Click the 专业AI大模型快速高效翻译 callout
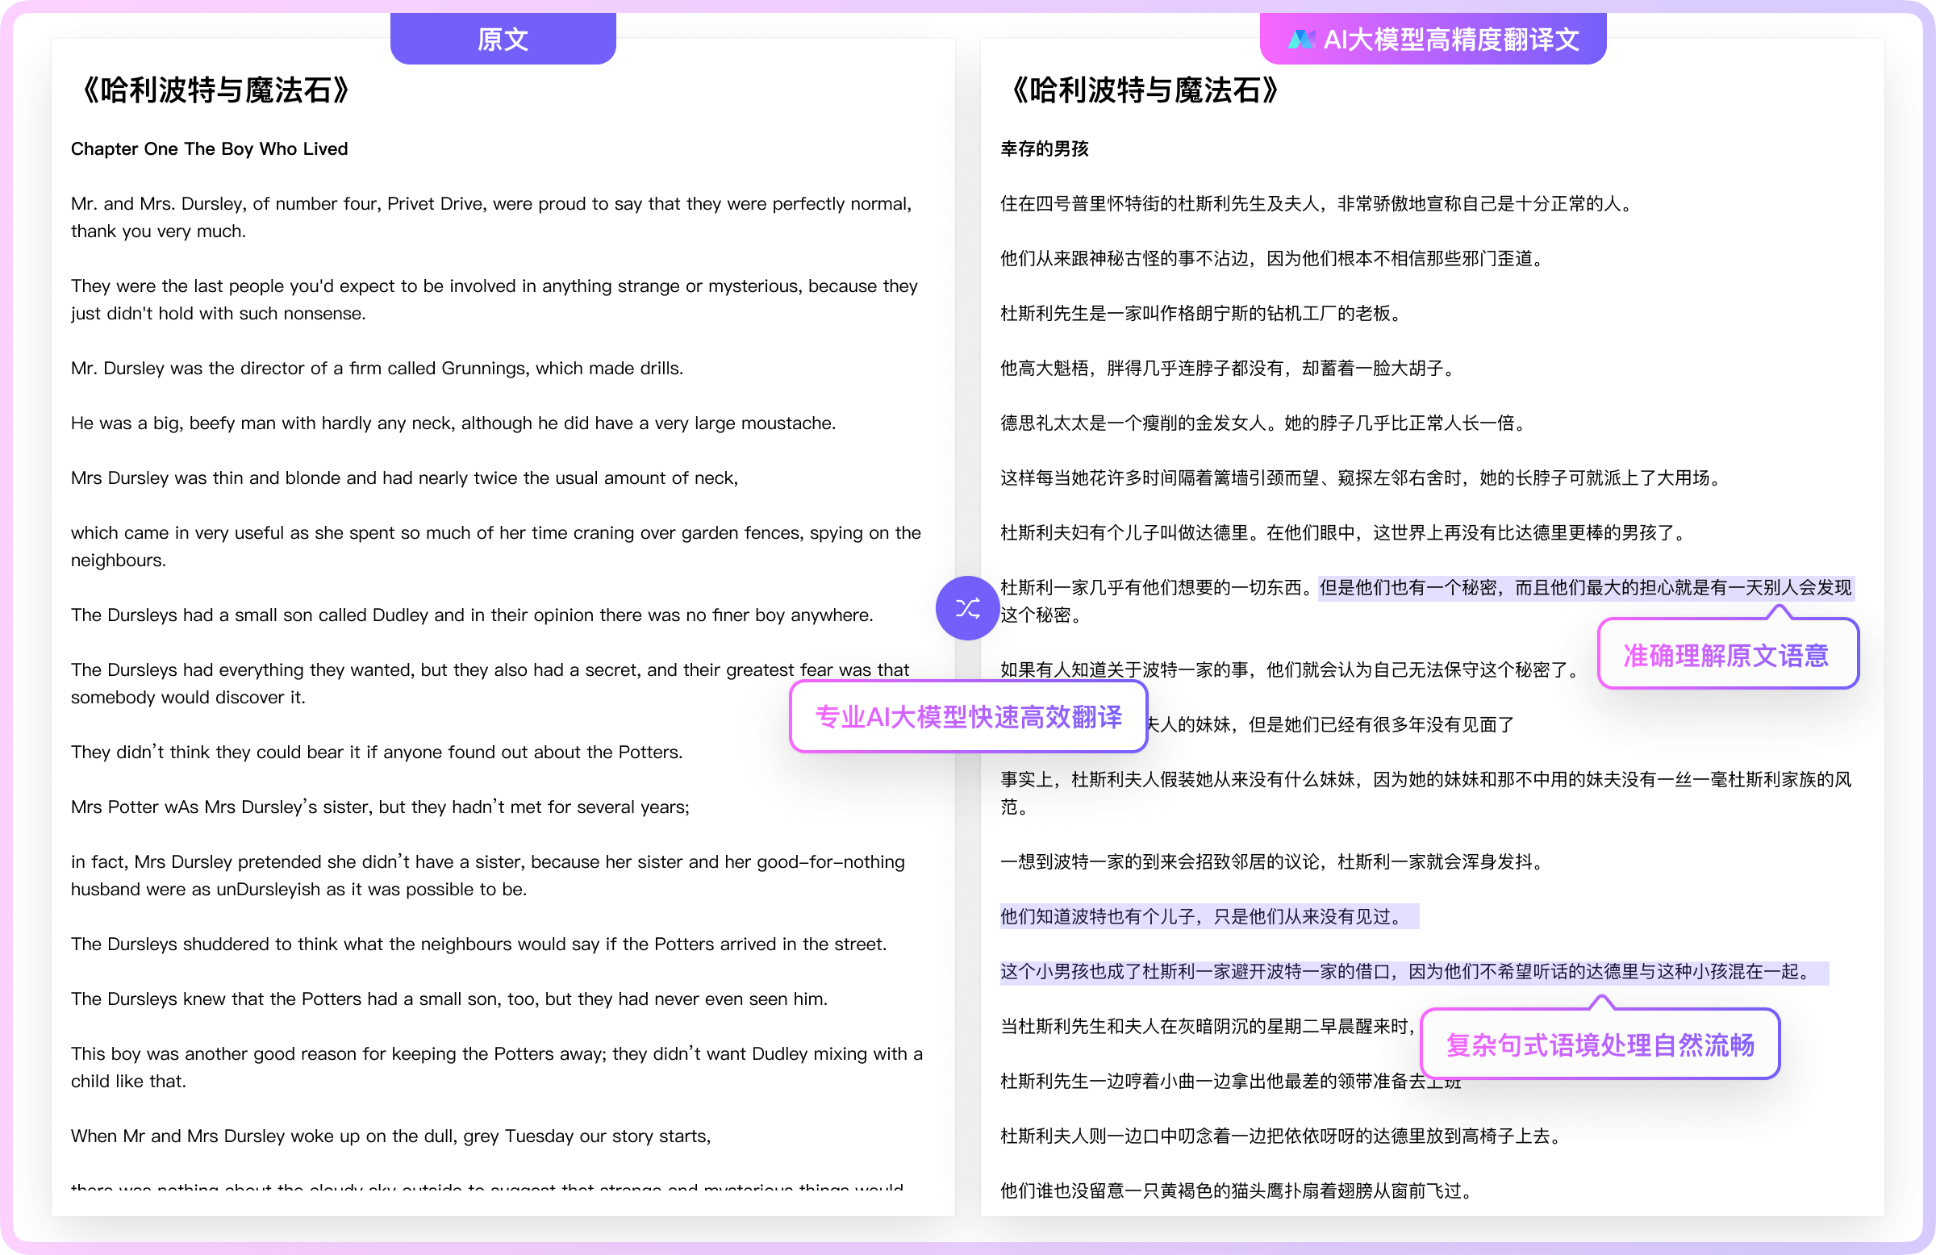1936x1255 pixels. pos(968,716)
